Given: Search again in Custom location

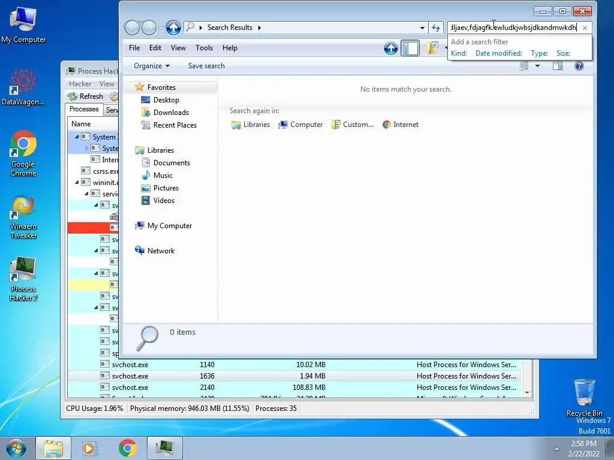Looking at the screenshot, I should 353,125.
